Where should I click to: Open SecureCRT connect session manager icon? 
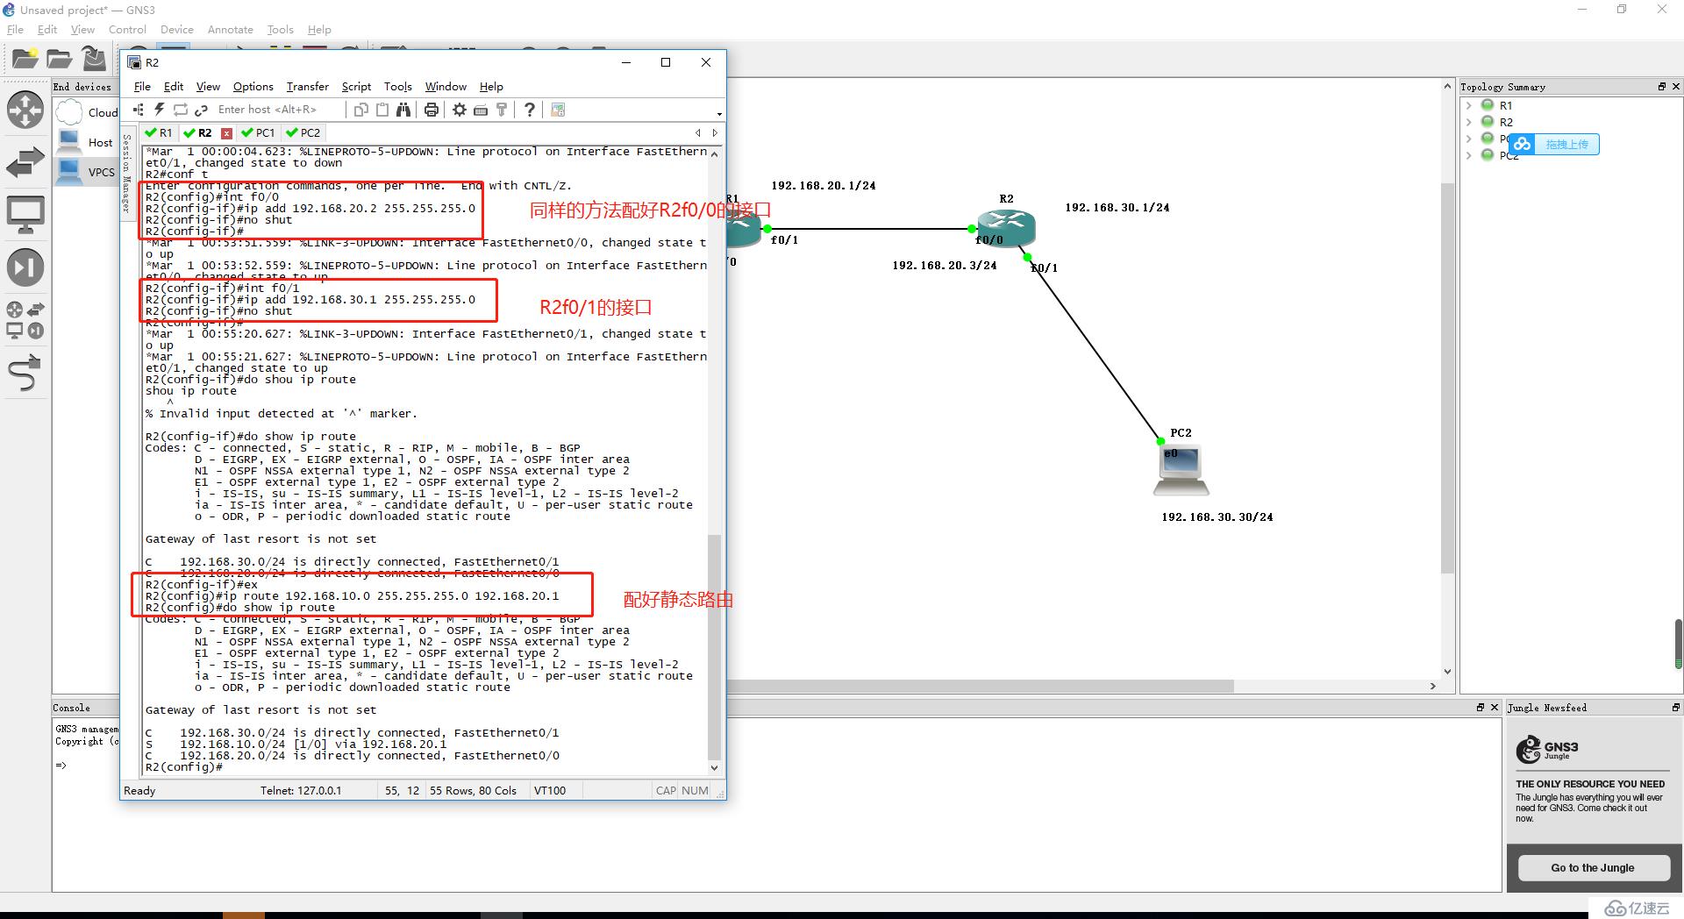[139, 110]
